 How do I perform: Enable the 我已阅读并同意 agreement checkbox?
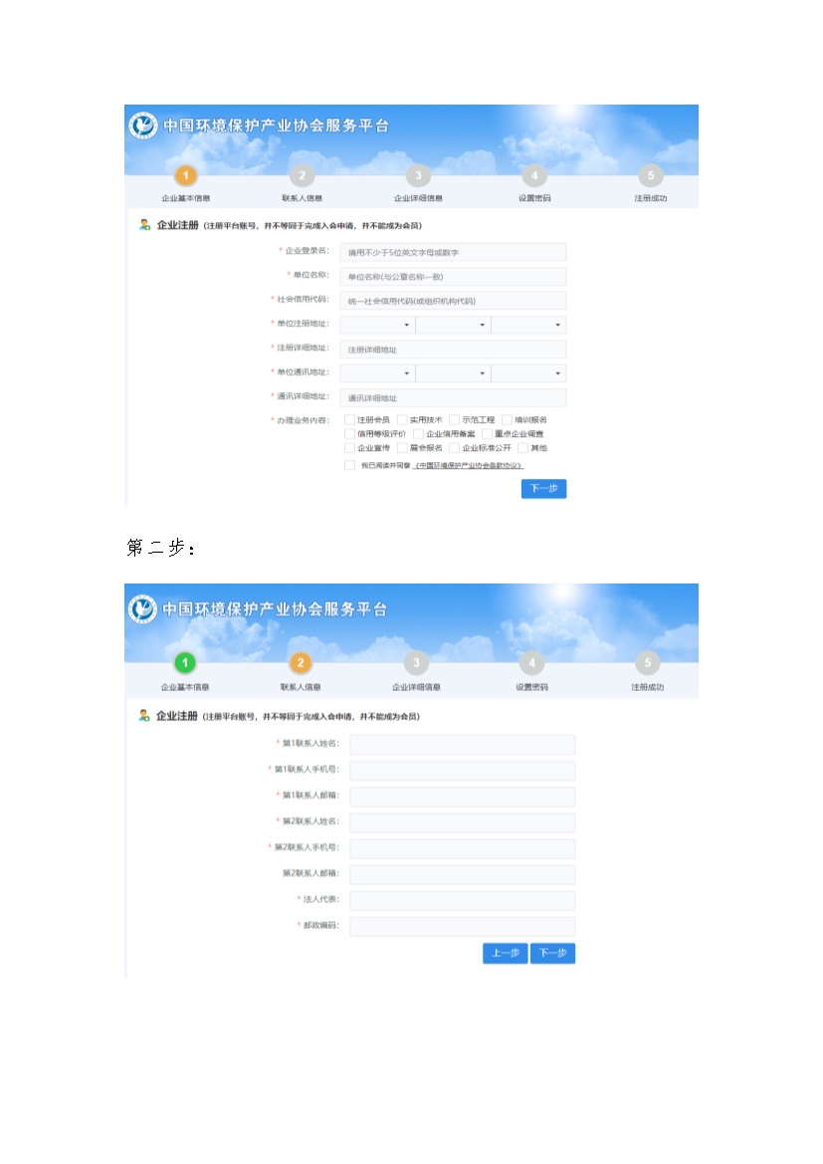tap(349, 465)
